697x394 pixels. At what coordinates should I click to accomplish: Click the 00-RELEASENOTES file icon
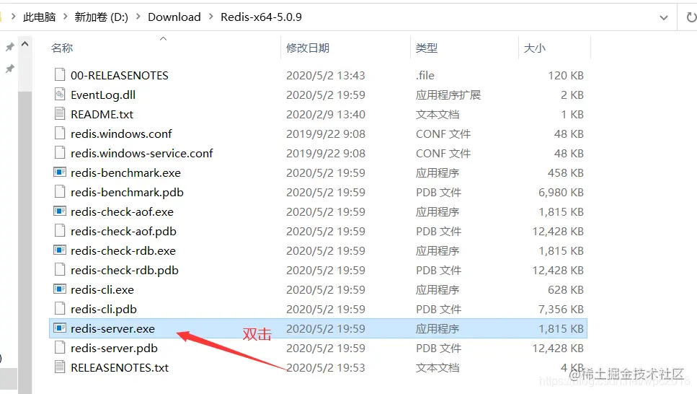[60, 75]
